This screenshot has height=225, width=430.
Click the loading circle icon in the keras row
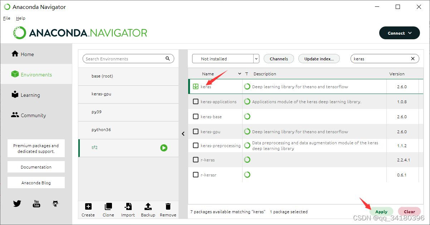(x=247, y=86)
